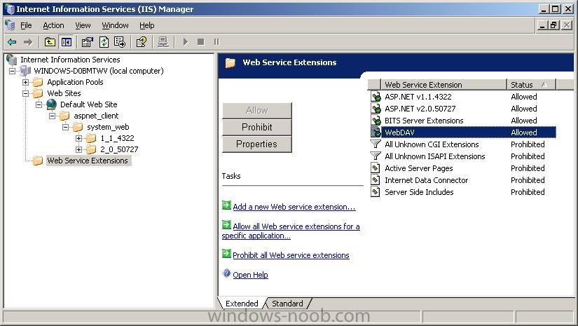Collapse the Web Sites node
This screenshot has height=326, width=578.
[x=25, y=93]
